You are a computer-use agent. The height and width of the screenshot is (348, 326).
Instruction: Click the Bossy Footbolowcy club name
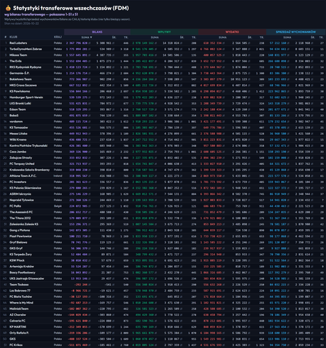[22, 272]
